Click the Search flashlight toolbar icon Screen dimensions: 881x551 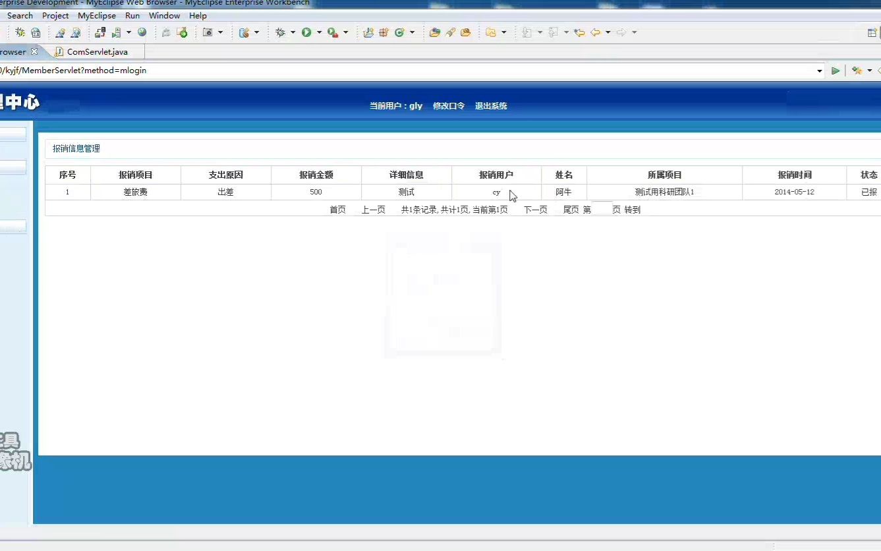(x=450, y=32)
